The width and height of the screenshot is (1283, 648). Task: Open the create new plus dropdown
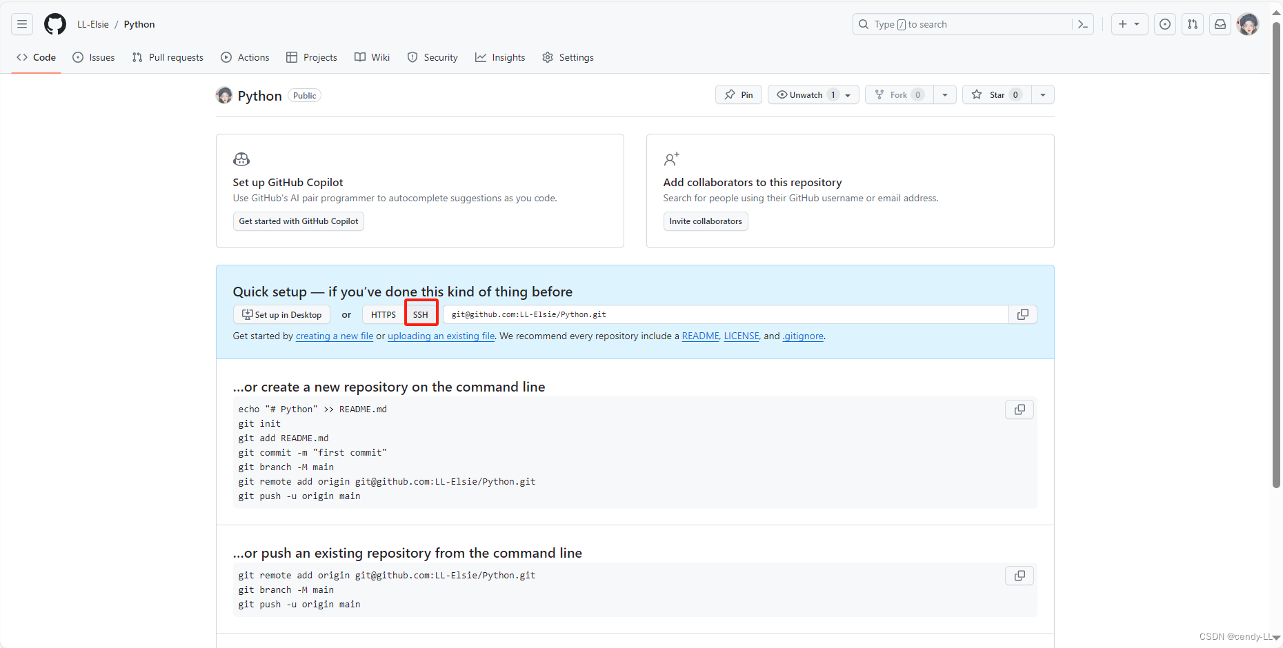pyautogui.click(x=1129, y=24)
